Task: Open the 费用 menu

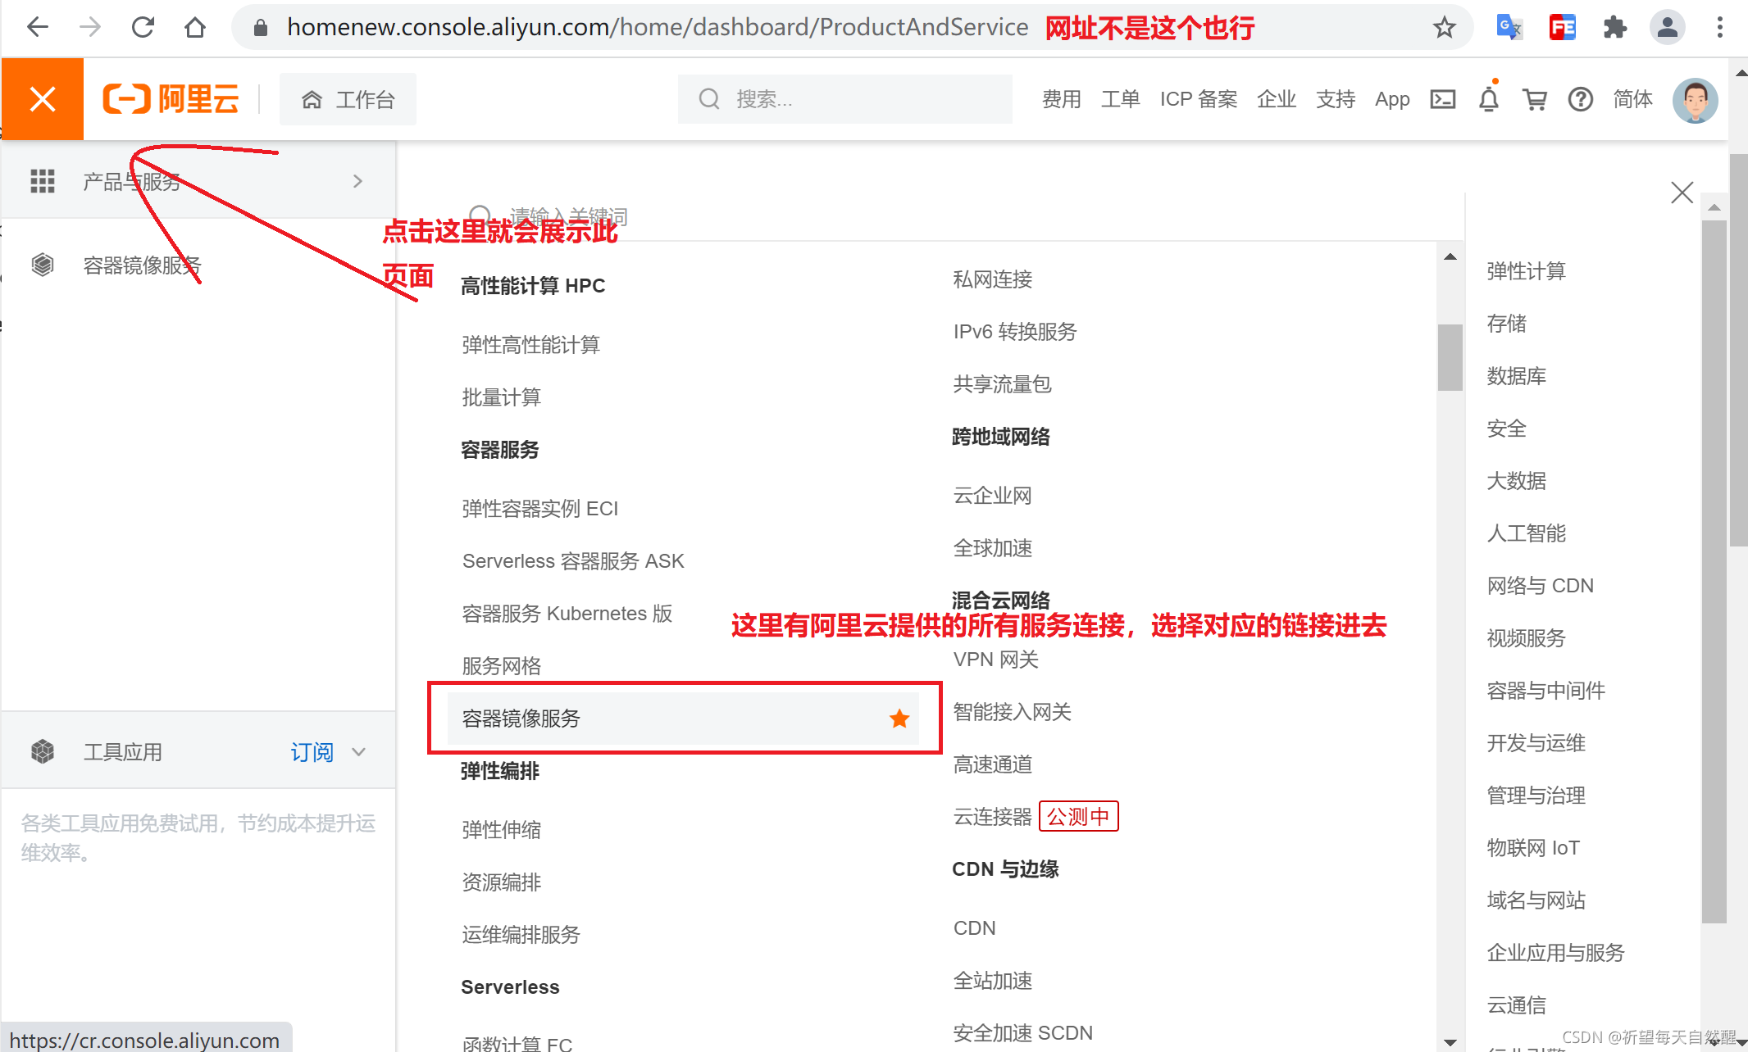Action: [1061, 99]
